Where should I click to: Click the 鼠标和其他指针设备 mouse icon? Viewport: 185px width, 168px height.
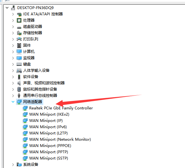point(19,89)
